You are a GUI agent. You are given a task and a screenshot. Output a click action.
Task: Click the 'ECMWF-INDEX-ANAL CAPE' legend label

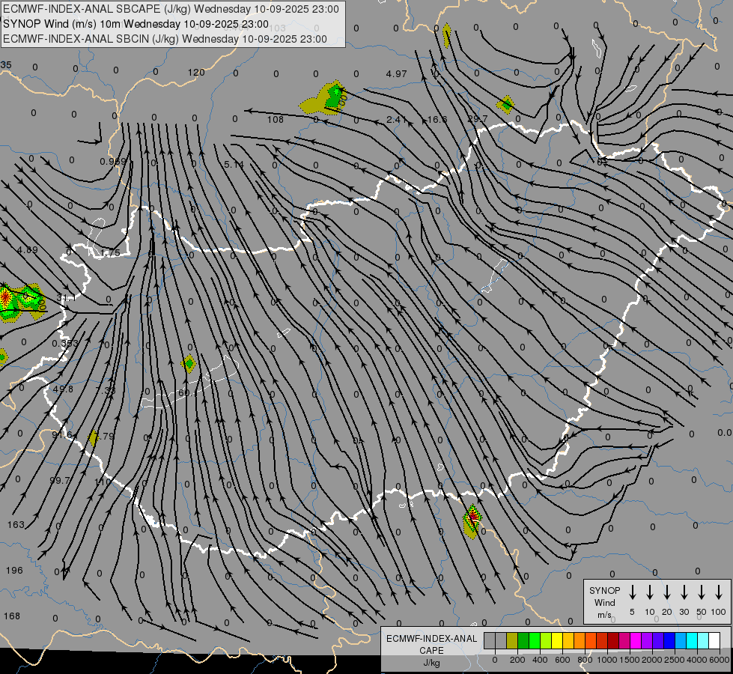pyautogui.click(x=431, y=644)
